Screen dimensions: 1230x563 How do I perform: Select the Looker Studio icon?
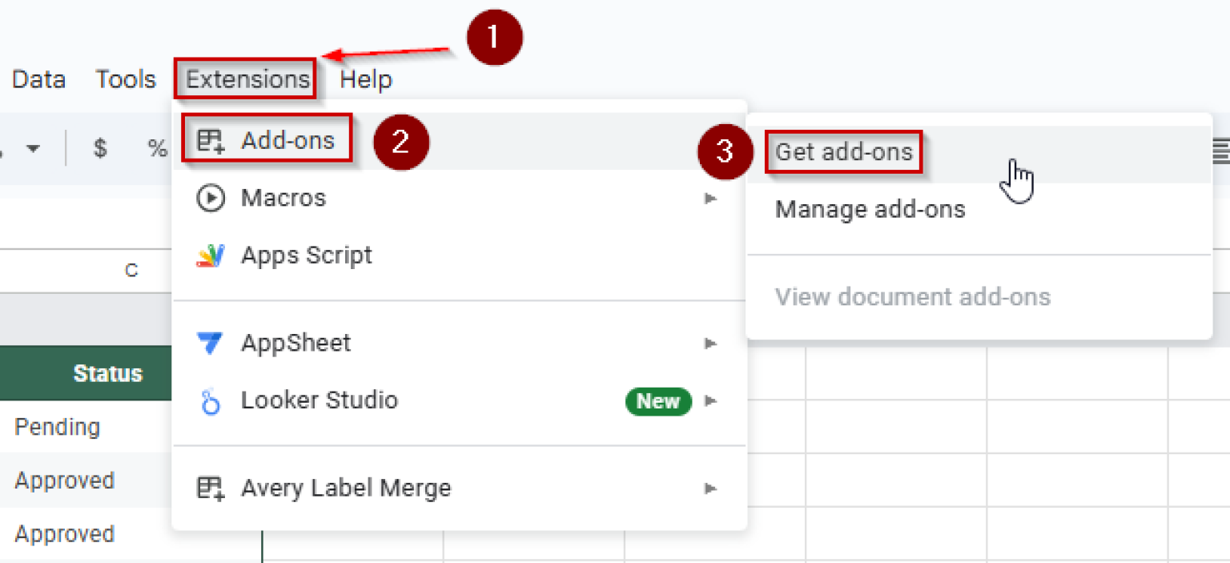(x=211, y=400)
